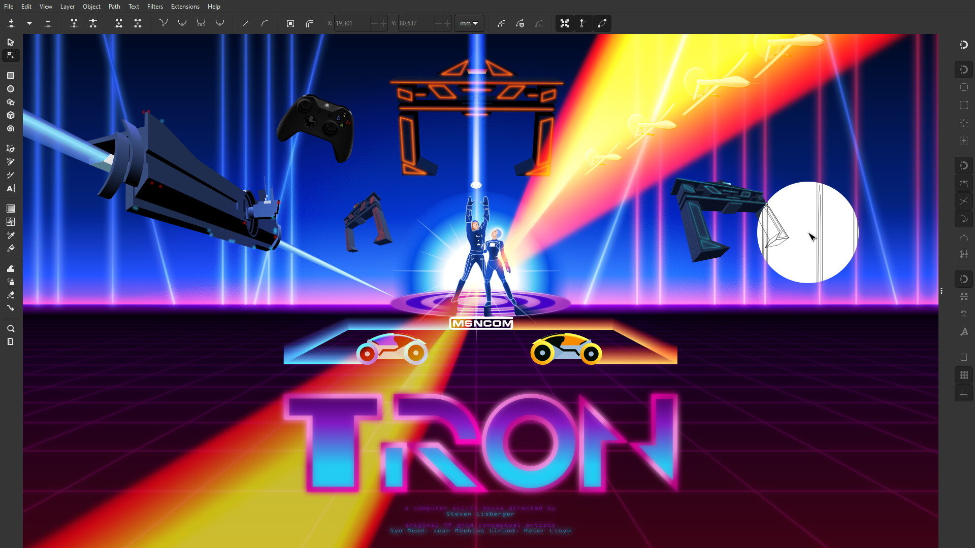Select the Dropper color picker tool
Screen dimensions: 975x548
point(10,235)
